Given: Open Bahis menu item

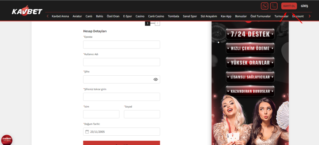Looking at the screenshot, I should click(99, 16).
